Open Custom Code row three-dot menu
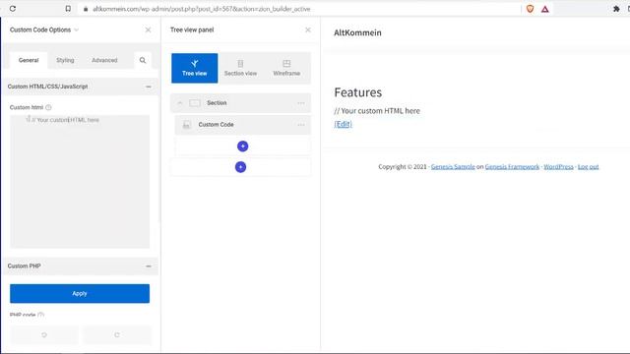 (301, 125)
